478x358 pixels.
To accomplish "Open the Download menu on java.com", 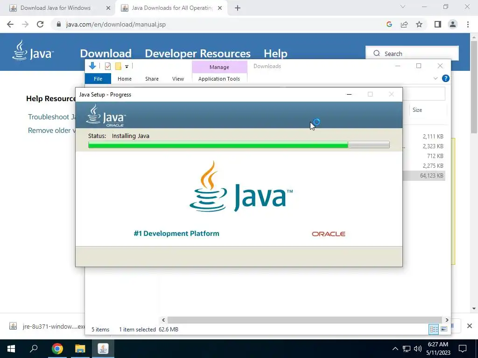I will tap(105, 53).
